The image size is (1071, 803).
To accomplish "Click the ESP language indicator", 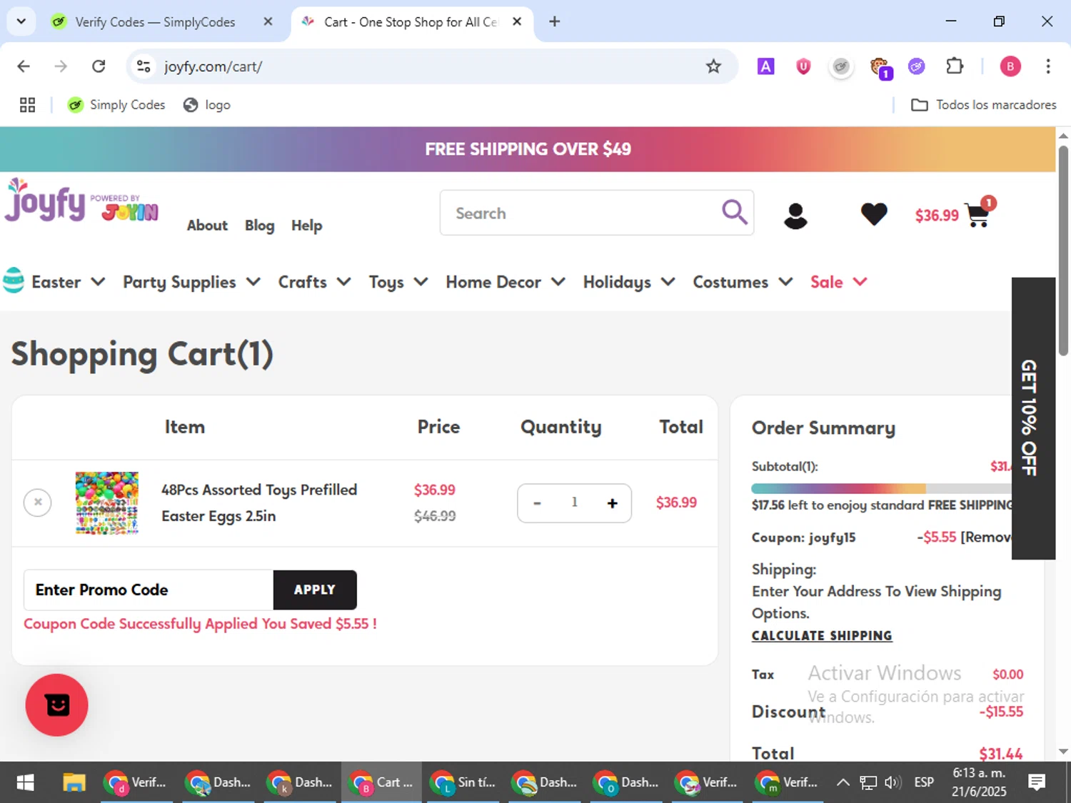I will click(924, 782).
